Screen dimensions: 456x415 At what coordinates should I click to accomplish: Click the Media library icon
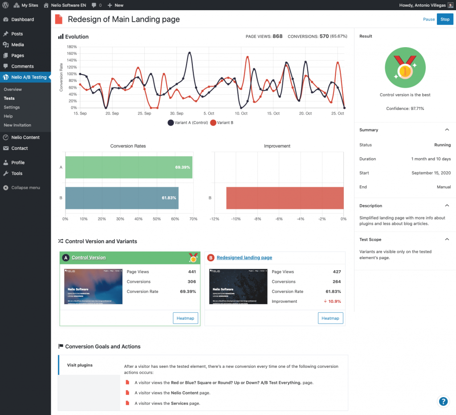(5, 45)
